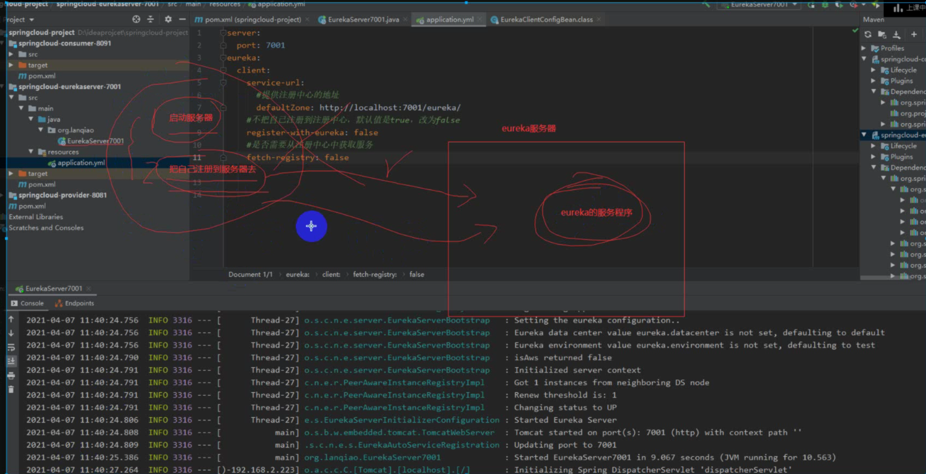Click log line 'isAws returned false'
Screen dimensions: 926x474
[x=563, y=357]
